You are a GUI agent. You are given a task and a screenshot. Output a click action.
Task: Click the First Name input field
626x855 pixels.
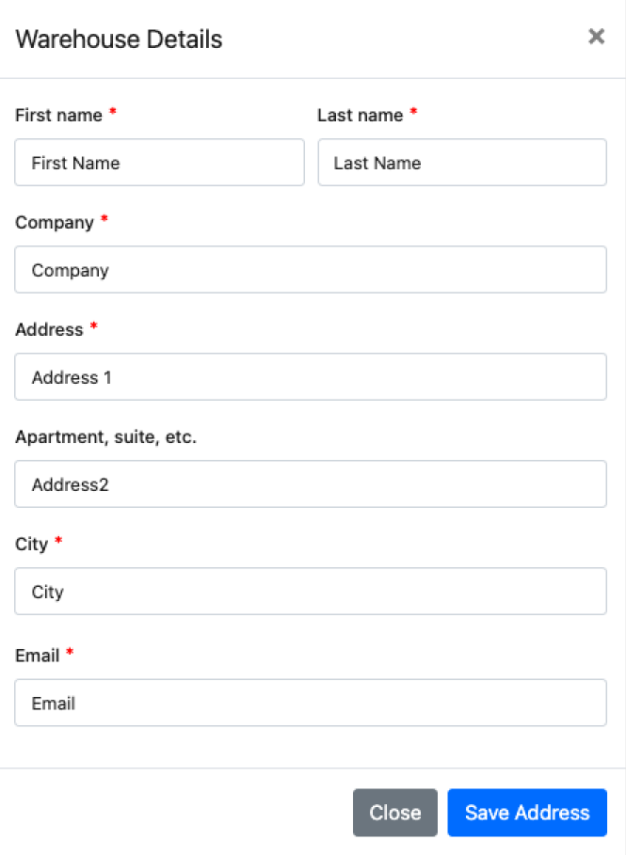160,163
